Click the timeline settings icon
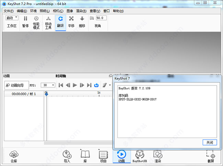The image size is (223, 166). pos(105,85)
